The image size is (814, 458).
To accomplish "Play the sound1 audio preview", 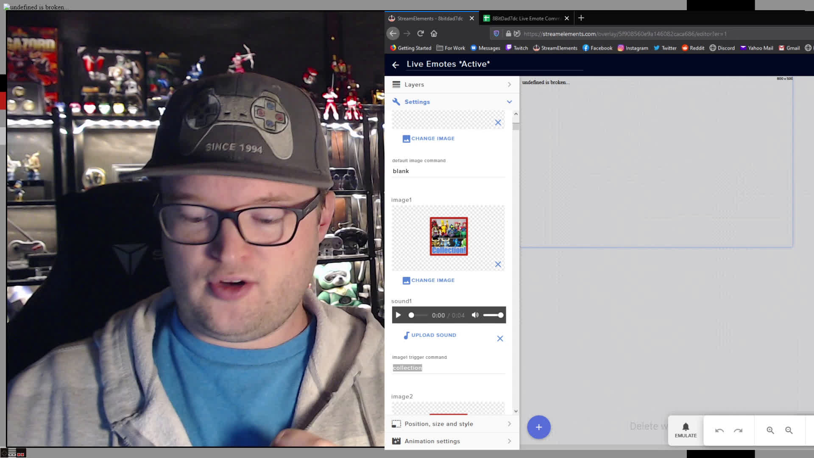I will (398, 315).
